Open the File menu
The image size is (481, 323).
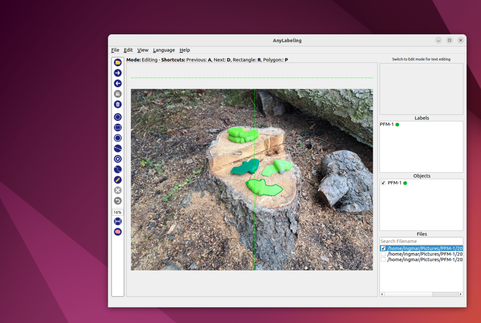[115, 50]
